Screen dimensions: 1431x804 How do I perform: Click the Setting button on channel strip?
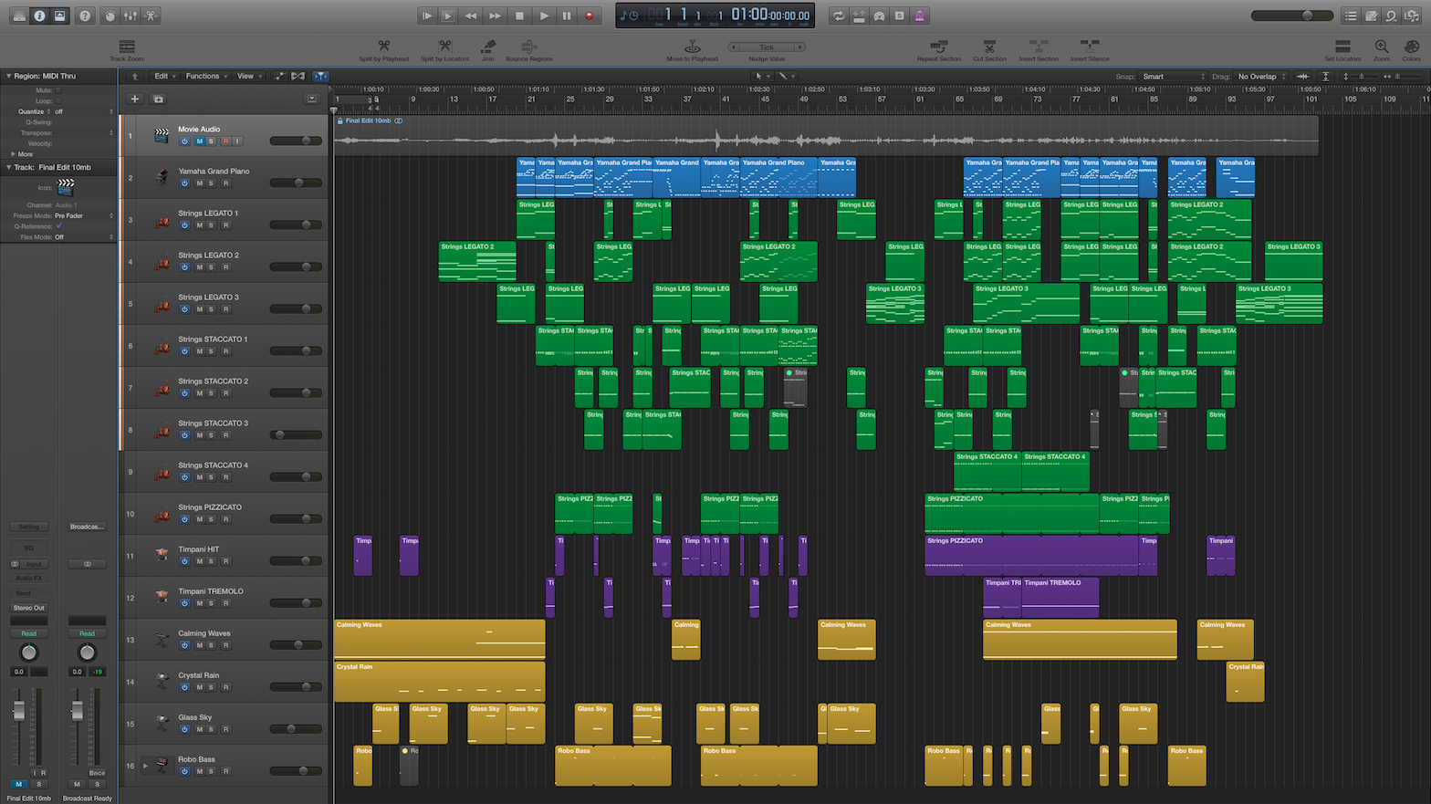[x=28, y=527]
